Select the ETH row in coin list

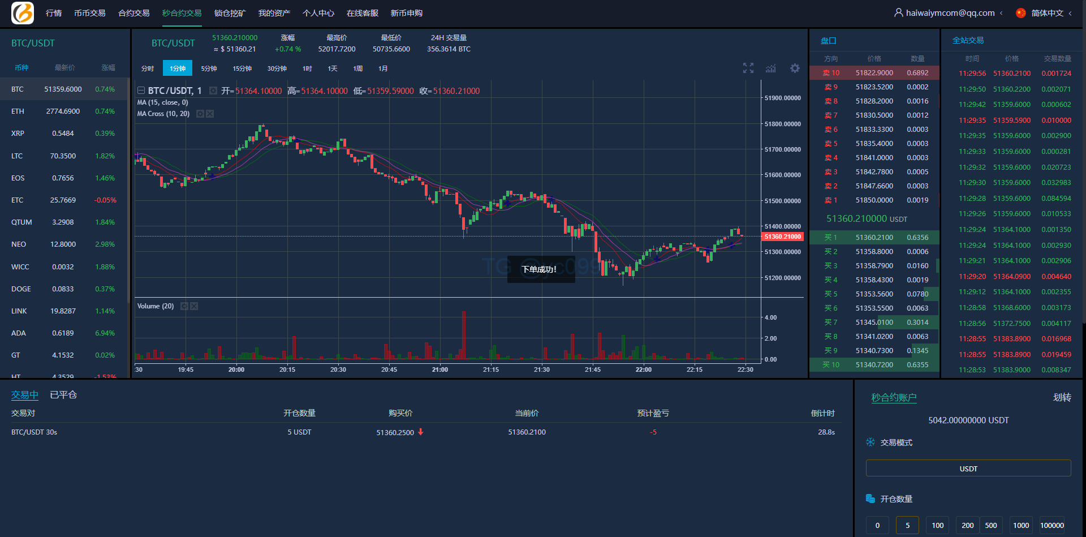[x=63, y=111]
